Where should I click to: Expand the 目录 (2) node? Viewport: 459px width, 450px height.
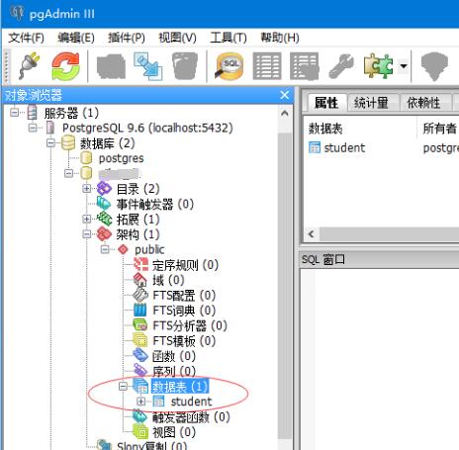click(x=86, y=189)
